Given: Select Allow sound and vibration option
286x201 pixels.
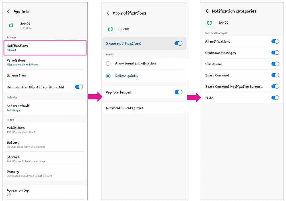Looking at the screenshot, I should (108, 63).
